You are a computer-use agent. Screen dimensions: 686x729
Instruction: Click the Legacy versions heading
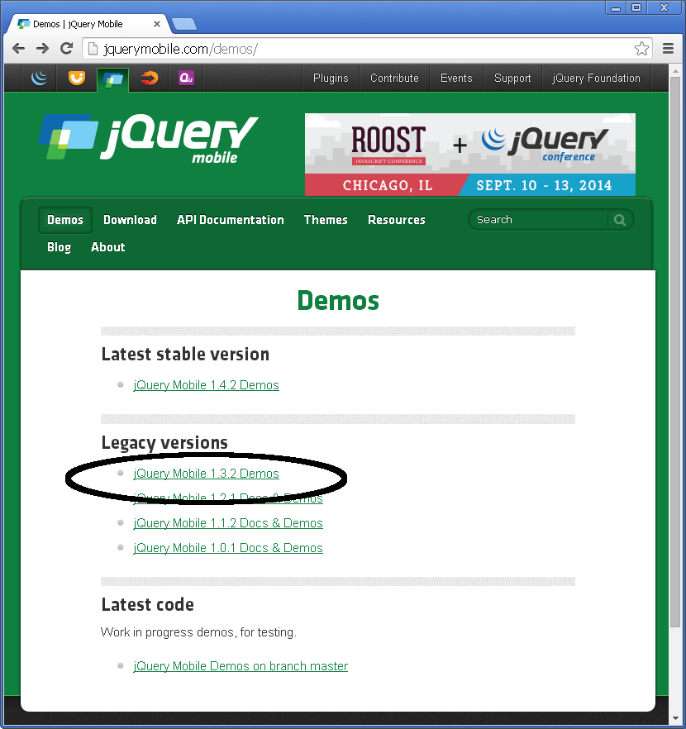(164, 443)
